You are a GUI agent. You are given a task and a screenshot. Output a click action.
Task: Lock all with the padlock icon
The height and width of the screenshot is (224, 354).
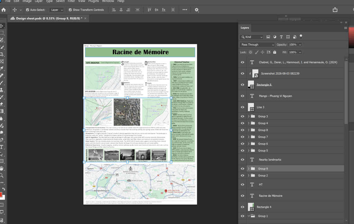[275, 52]
